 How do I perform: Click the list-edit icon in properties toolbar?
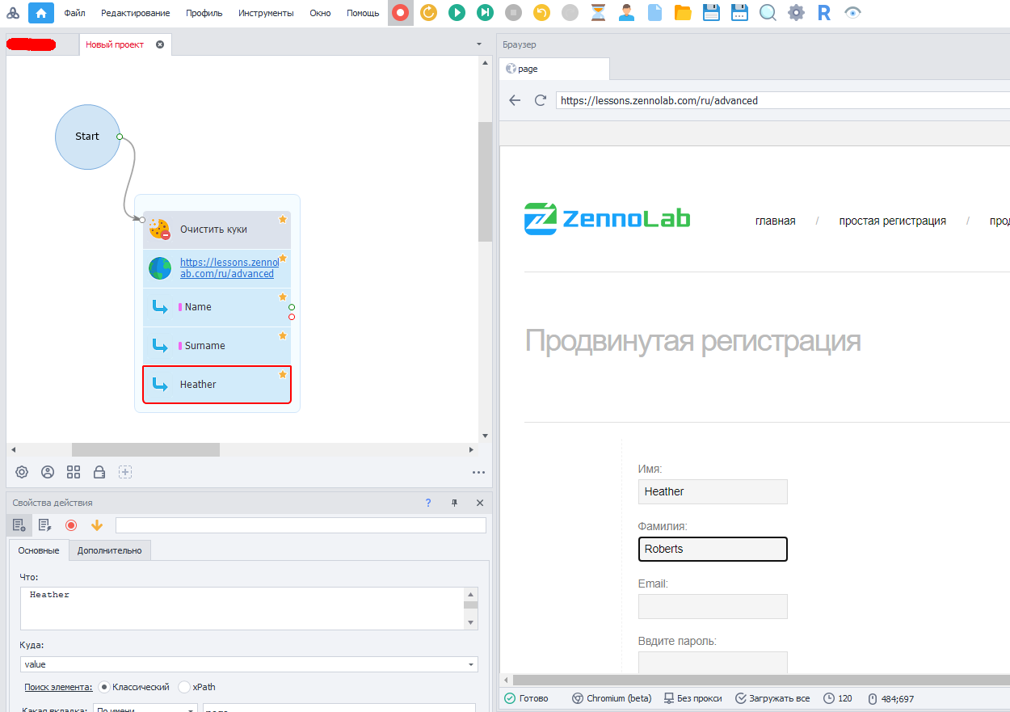pyautogui.click(x=45, y=525)
